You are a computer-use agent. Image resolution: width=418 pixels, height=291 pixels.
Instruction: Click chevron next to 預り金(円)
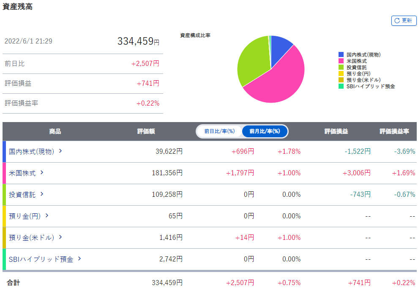tap(47, 215)
